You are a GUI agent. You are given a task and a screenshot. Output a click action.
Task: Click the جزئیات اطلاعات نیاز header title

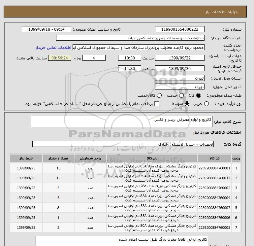[x=221, y=12]
